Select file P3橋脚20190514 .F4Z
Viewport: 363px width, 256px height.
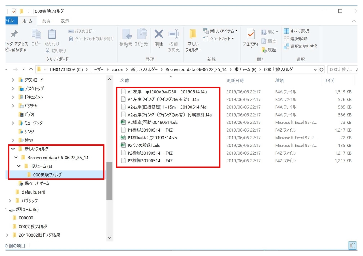[x=150, y=161]
